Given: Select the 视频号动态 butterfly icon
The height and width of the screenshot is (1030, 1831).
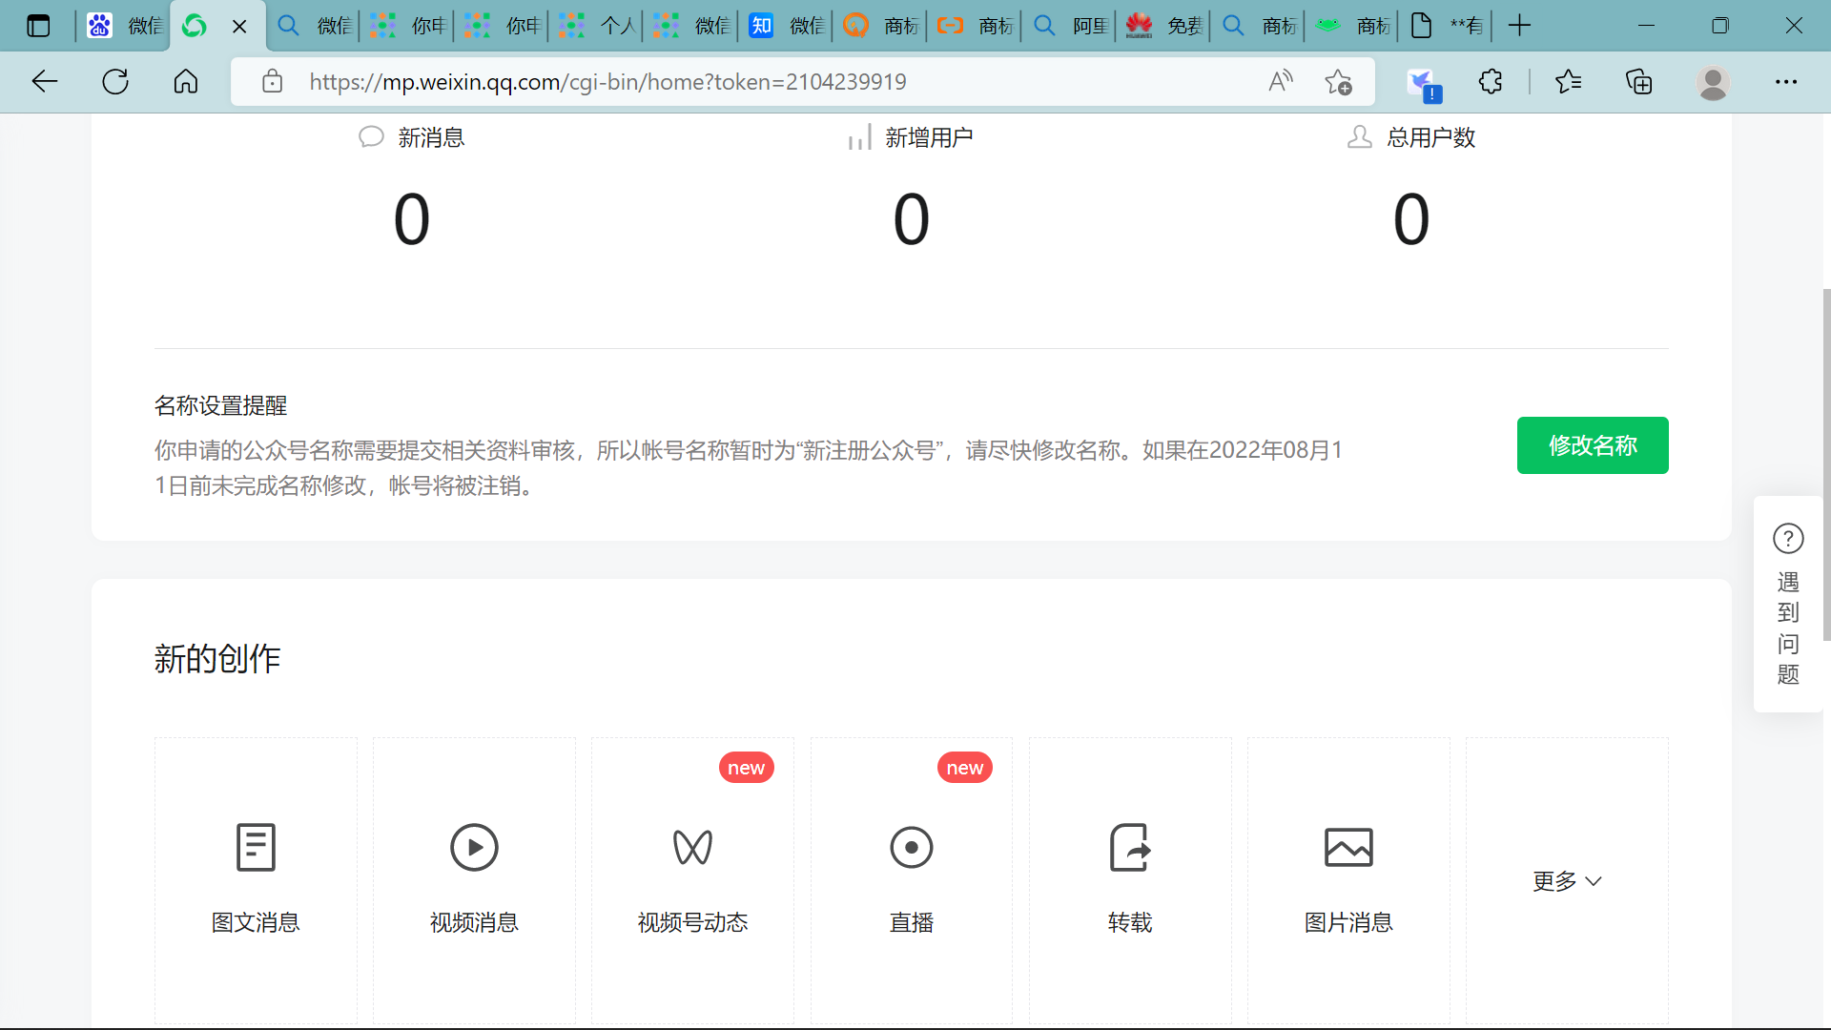Looking at the screenshot, I should click(x=692, y=847).
